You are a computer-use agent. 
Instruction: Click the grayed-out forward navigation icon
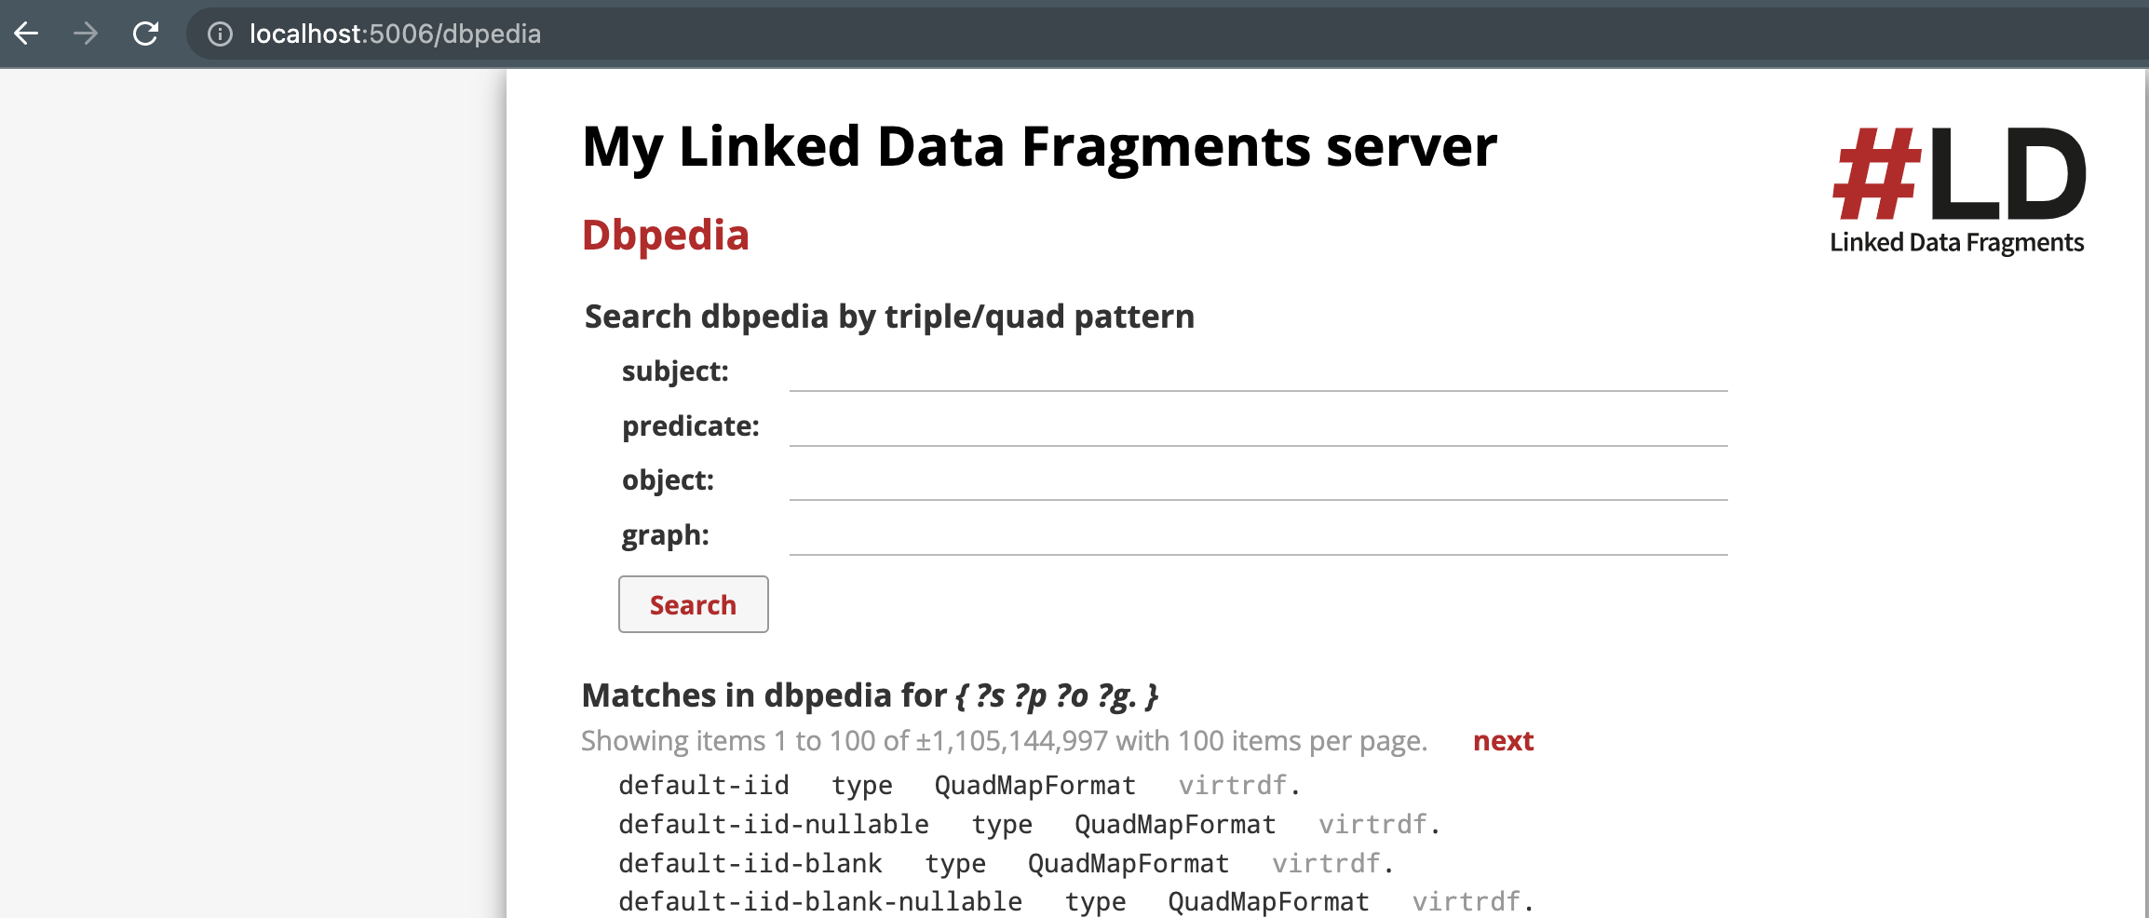(x=86, y=34)
